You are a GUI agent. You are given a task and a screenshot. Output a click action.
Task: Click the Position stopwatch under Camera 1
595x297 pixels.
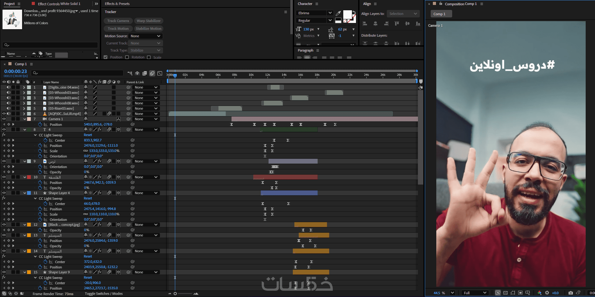pyautogui.click(x=40, y=124)
